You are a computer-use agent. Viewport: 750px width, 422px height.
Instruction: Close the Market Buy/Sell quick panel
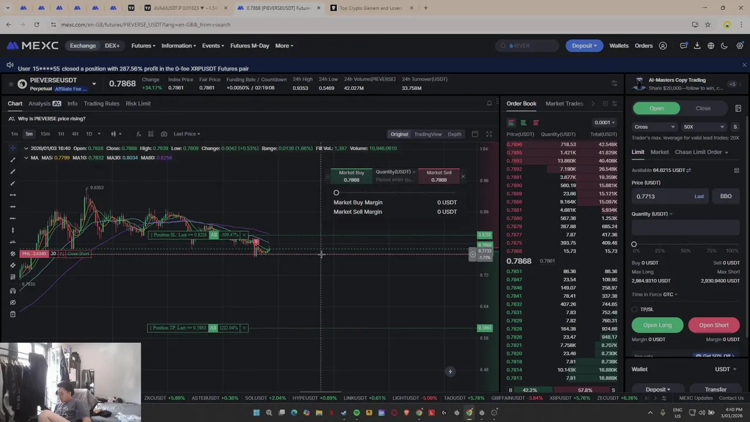click(462, 176)
